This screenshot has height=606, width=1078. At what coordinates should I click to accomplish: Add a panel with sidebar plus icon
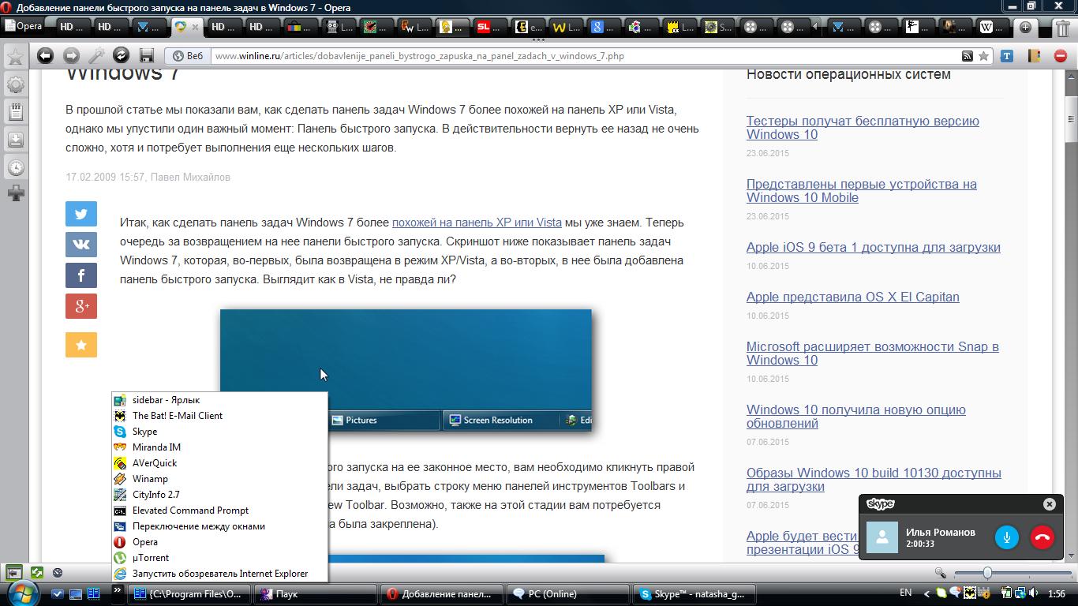pyautogui.click(x=15, y=193)
